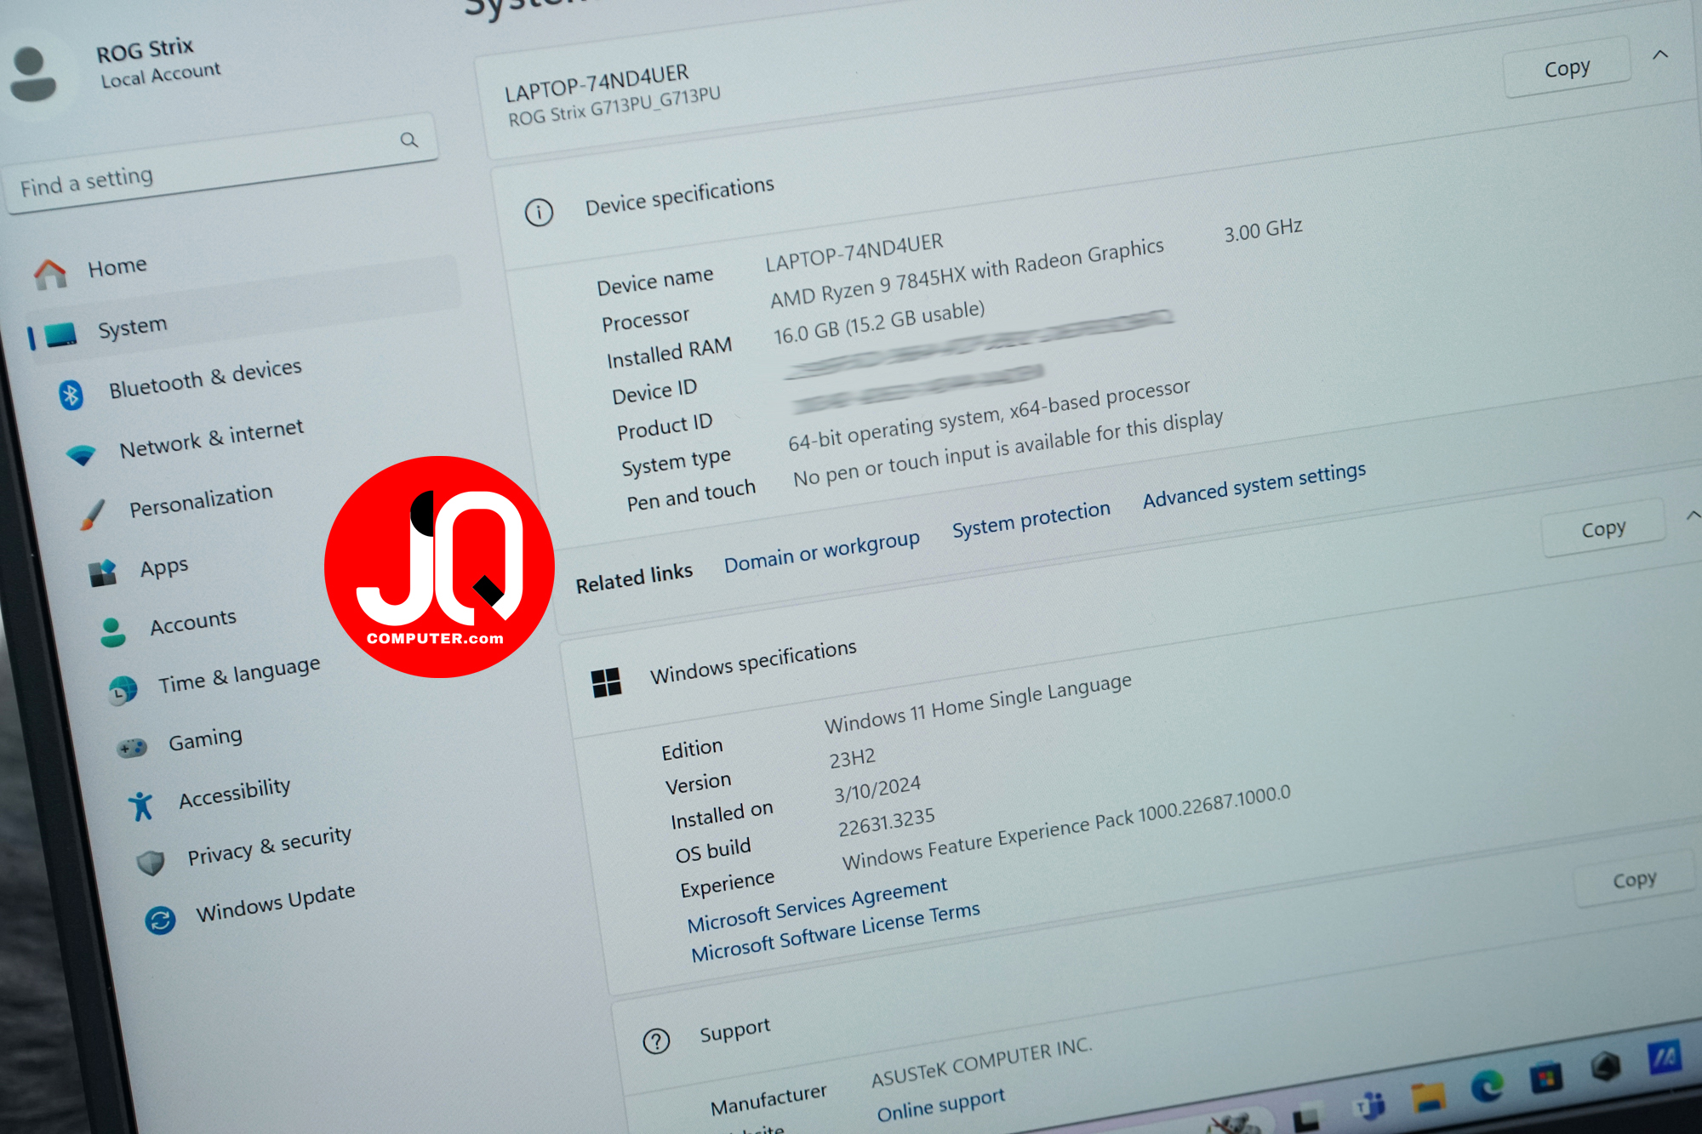Click the Wi-Fi network icon

click(x=81, y=454)
